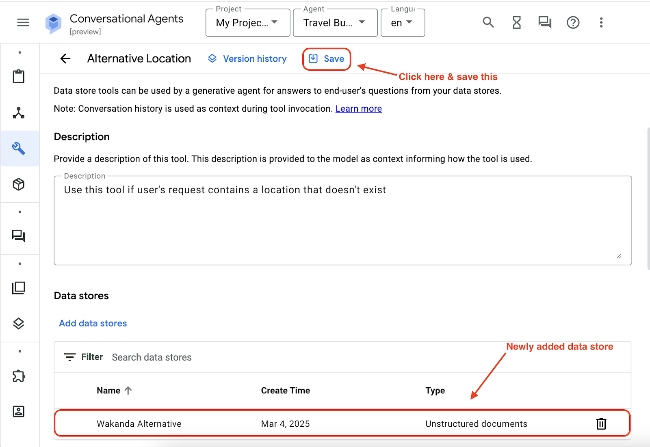
Task: Open the Language dropdown
Action: pyautogui.click(x=402, y=23)
